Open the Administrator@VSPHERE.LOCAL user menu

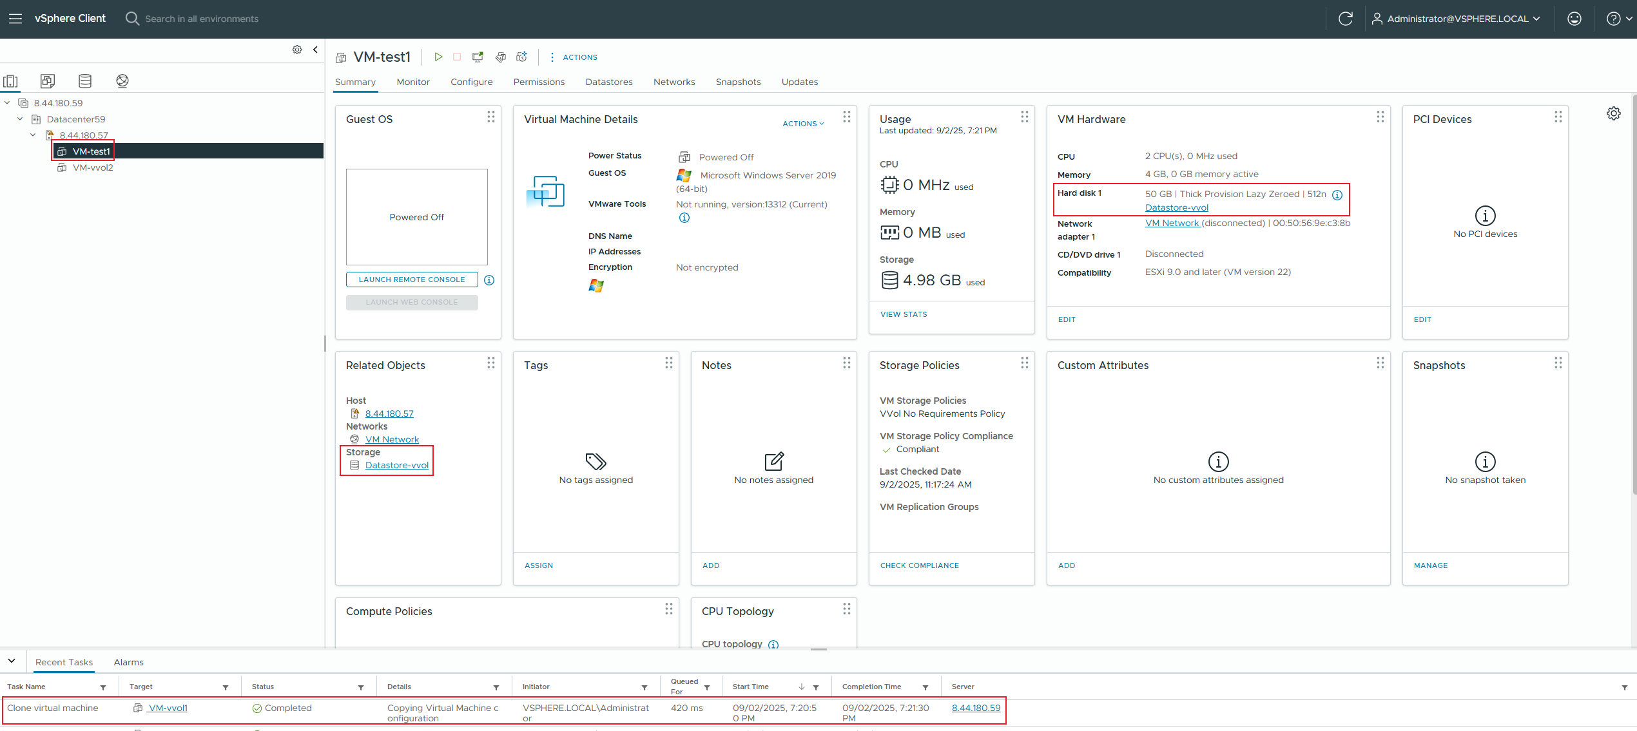(1455, 19)
